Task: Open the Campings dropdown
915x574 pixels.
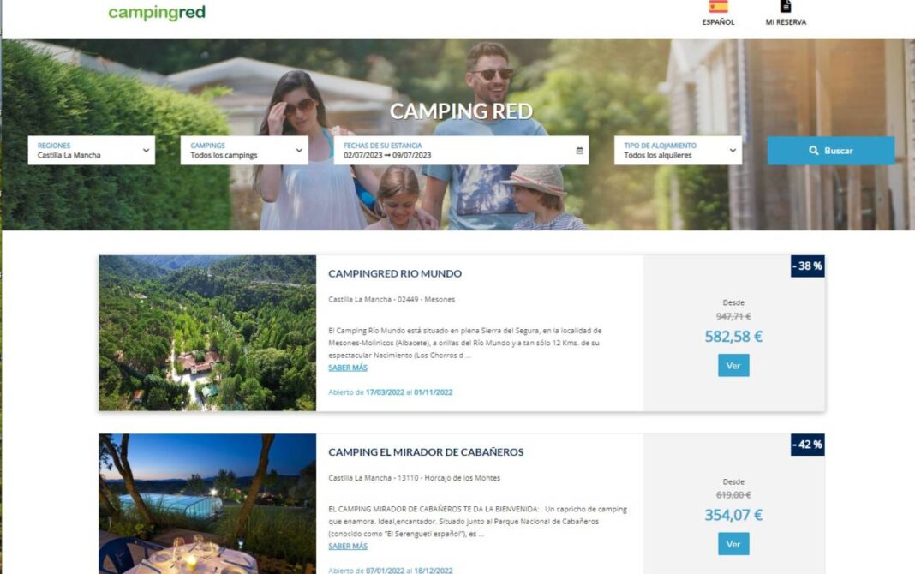Action: coord(244,151)
